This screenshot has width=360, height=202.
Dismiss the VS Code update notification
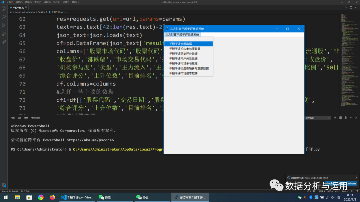tap(356, 178)
